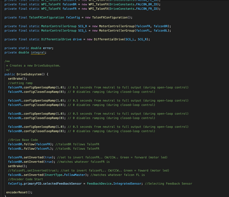Click falconFR.setInverted(true) call
The height and width of the screenshot is (197, 229).
click(x=32, y=158)
